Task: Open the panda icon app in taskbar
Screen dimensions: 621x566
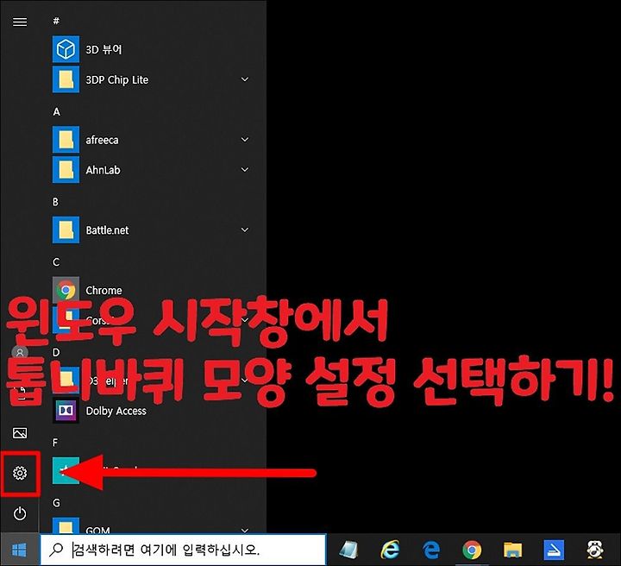Action: (x=595, y=550)
